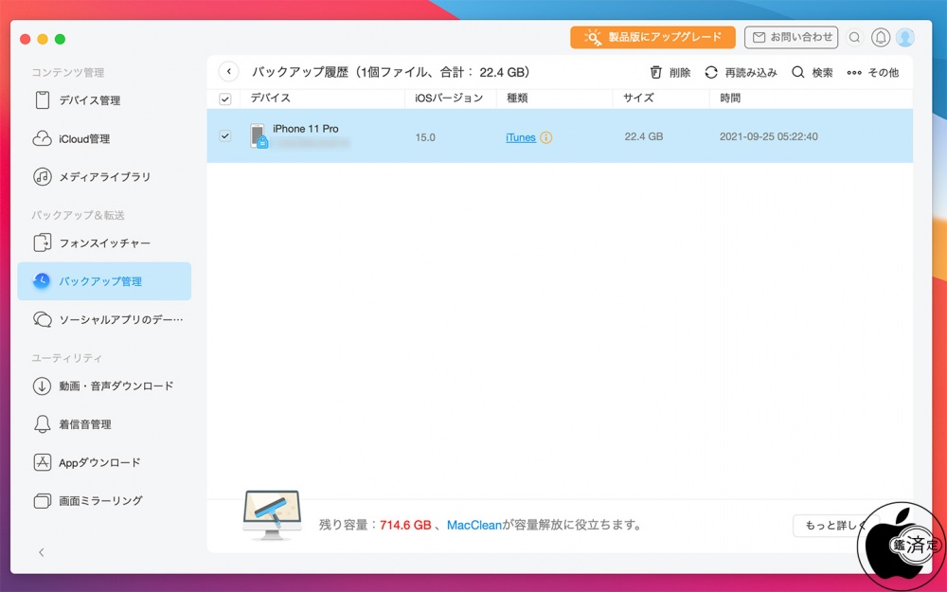Click the 2021-09-25 05:22:40 timestamp
Image resolution: width=947 pixels, height=592 pixels.
tap(769, 137)
